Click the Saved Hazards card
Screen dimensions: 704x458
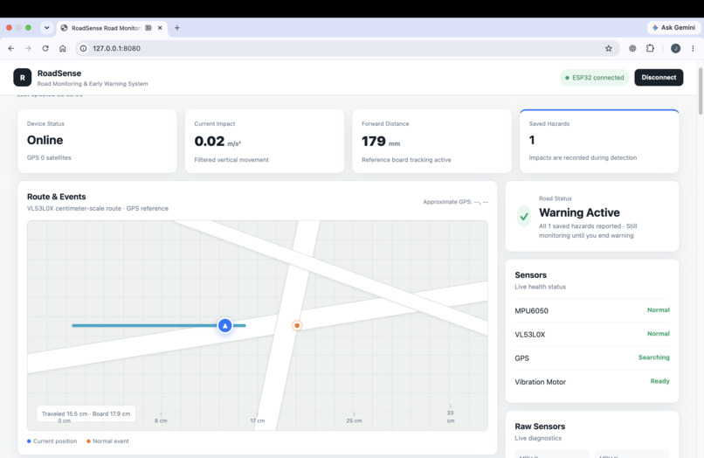(x=599, y=141)
